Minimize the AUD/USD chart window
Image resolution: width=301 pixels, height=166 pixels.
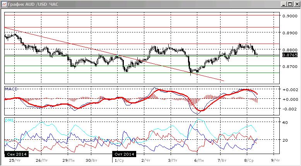[x=284, y=4]
